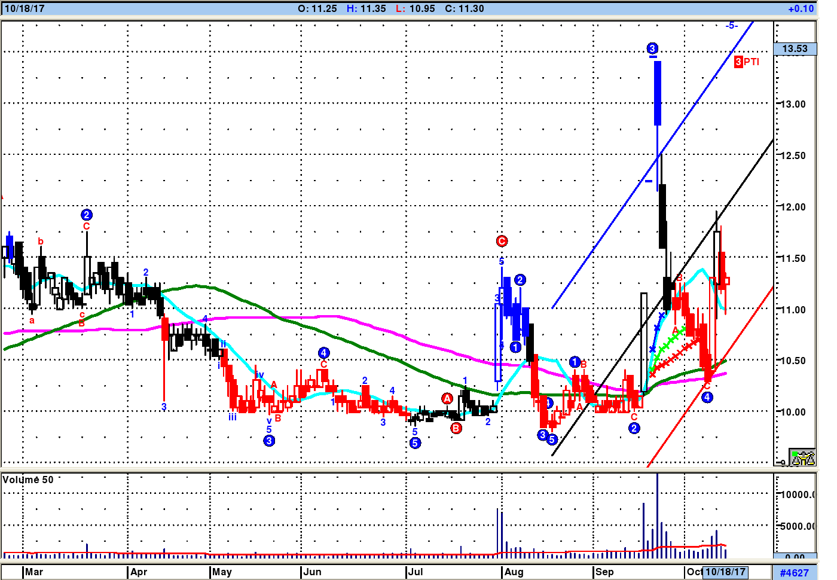
Task: Click the Apr label on the time axis
Action: [139, 572]
